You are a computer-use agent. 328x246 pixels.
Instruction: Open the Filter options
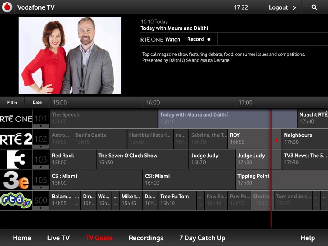12,102
